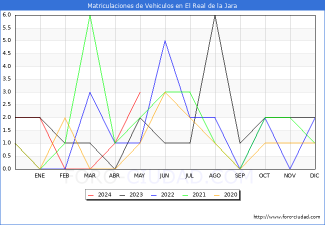
Task: Click the 5.0 y-axis value
Action: pyautogui.click(x=6, y=40)
